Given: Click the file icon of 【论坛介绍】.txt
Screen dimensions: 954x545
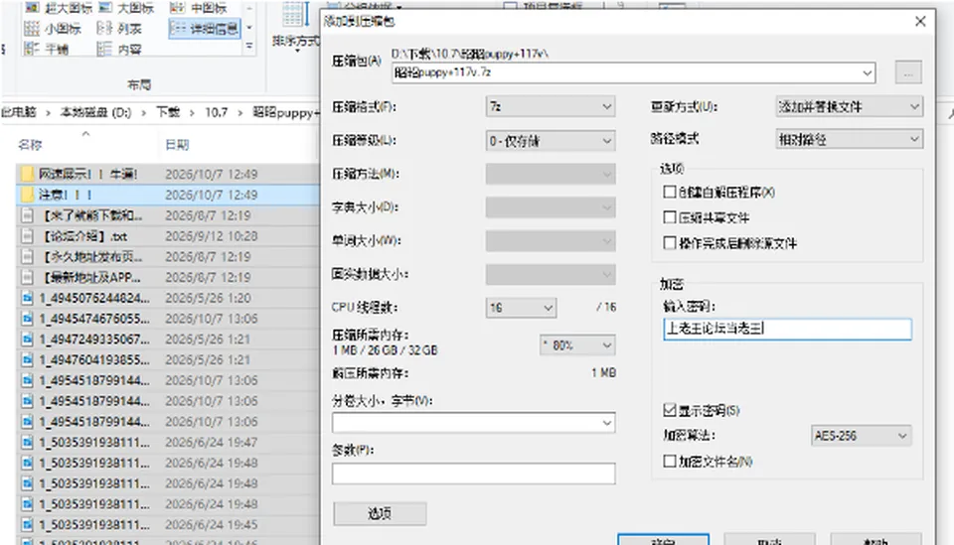Looking at the screenshot, I should pyautogui.click(x=27, y=235).
